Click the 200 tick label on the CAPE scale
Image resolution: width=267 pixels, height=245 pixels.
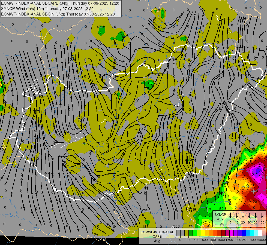coord(188,240)
